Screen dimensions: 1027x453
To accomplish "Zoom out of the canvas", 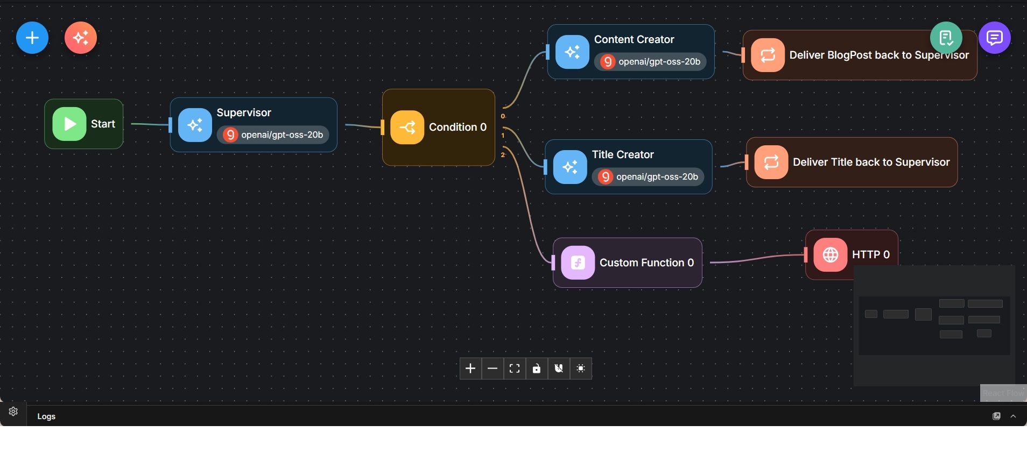I will 493,369.
